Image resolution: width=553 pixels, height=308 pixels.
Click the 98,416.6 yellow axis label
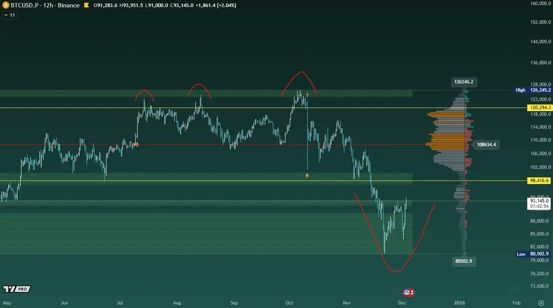(x=539, y=181)
